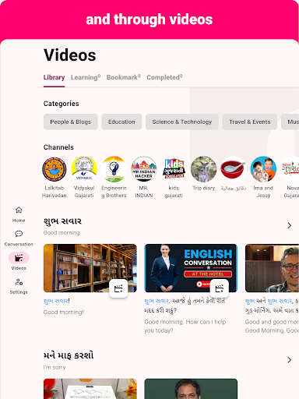
Task: Play the video with smiling man in glasses
Action: 272,268
